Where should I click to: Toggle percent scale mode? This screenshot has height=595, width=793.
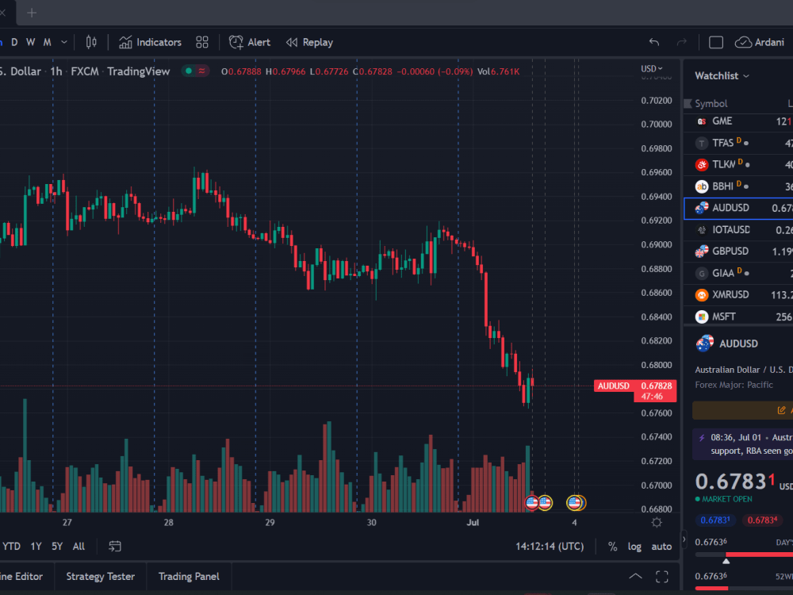[612, 547]
